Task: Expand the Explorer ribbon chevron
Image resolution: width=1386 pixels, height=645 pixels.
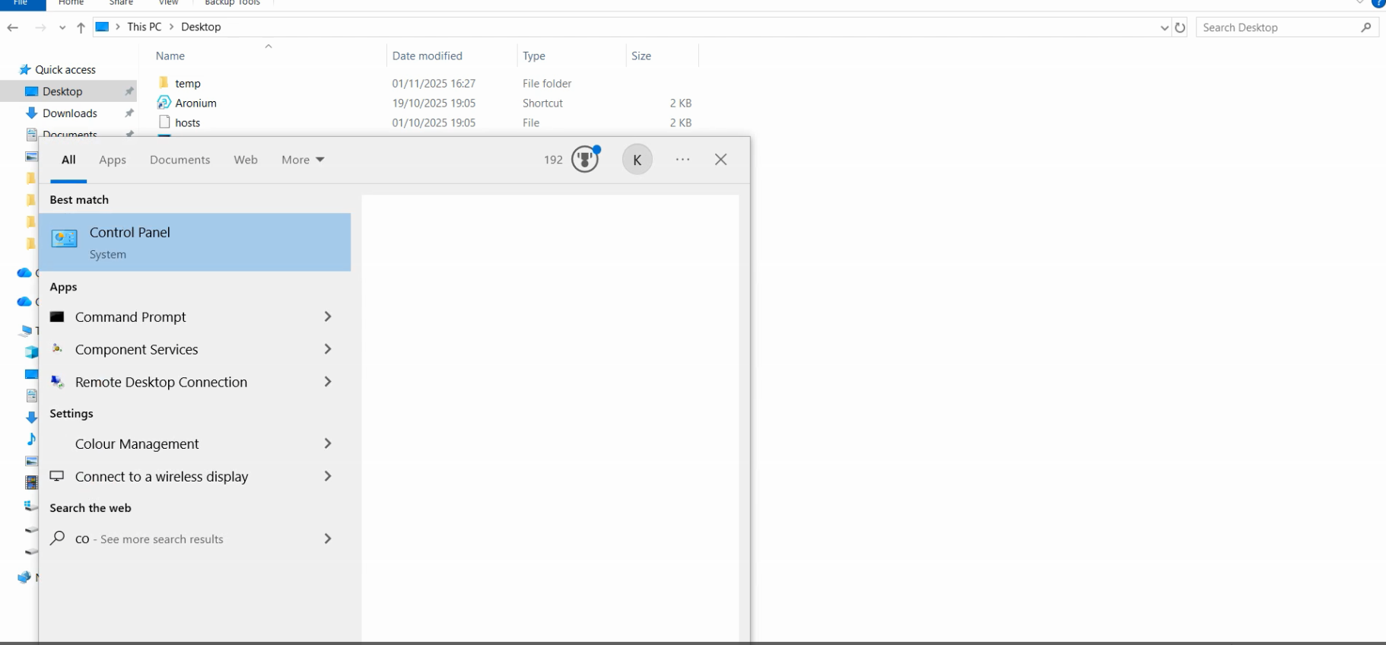Action: click(1360, 3)
